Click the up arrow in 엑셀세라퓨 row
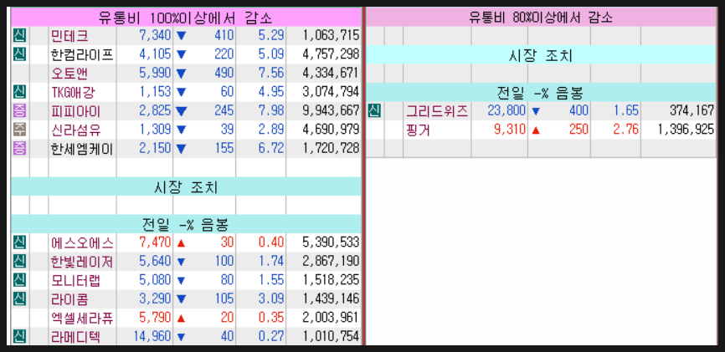Screen dimensions: 725x352 click(x=181, y=318)
